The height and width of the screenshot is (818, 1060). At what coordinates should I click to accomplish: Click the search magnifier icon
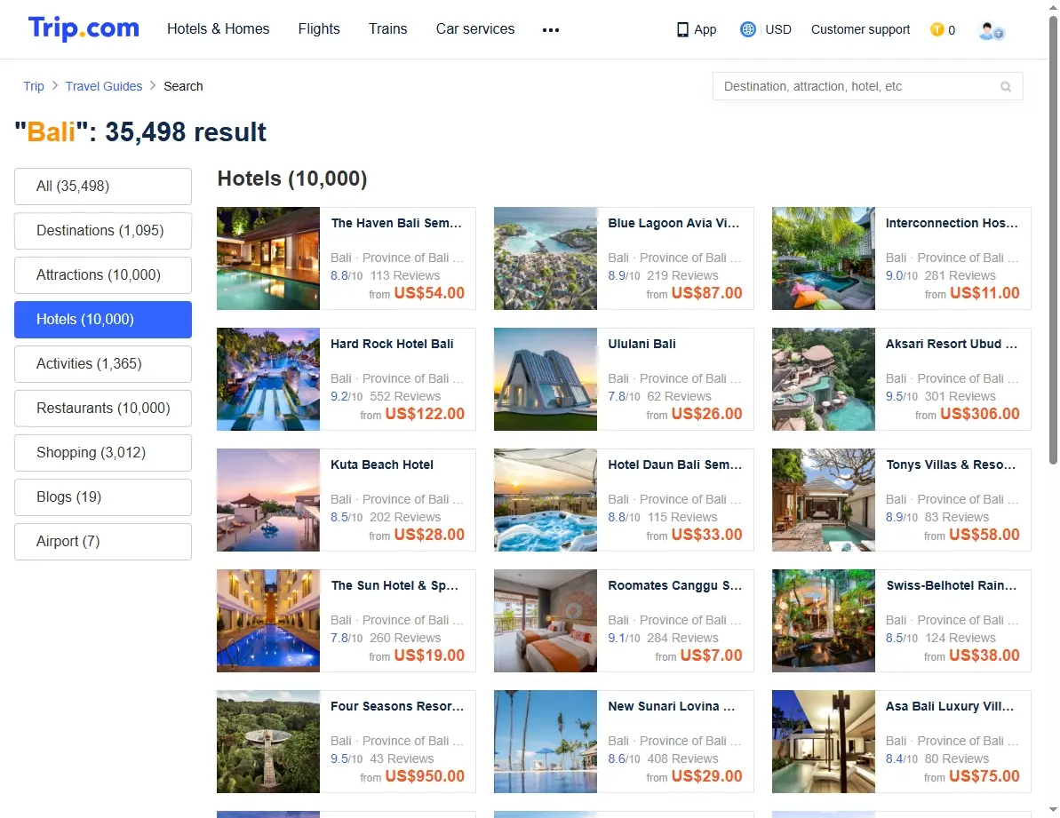1006,86
